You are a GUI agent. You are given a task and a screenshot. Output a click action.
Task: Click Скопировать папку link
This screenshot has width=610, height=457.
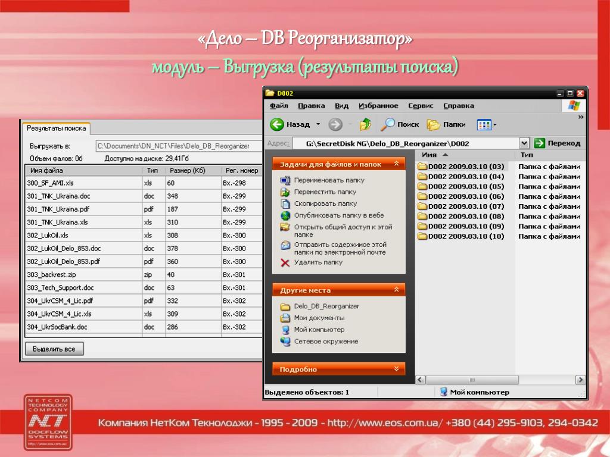(x=325, y=204)
